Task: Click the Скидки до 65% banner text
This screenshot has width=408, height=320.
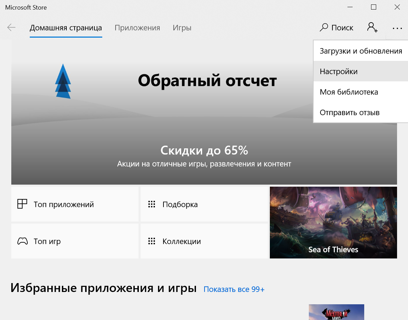Action: tap(204, 150)
